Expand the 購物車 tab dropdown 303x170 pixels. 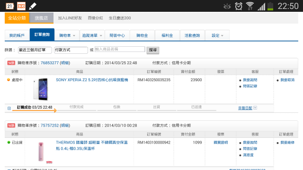pyautogui.click(x=74, y=36)
